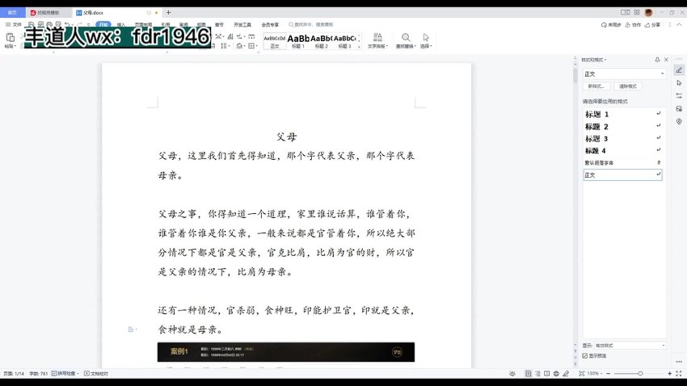The image size is (687, 386).
Task: Click the 分享 (Share) button
Action: point(652,25)
